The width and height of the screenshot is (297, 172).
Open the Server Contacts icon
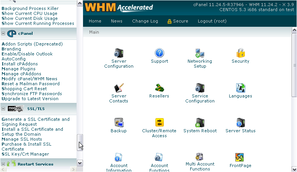pyautogui.click(x=119, y=88)
